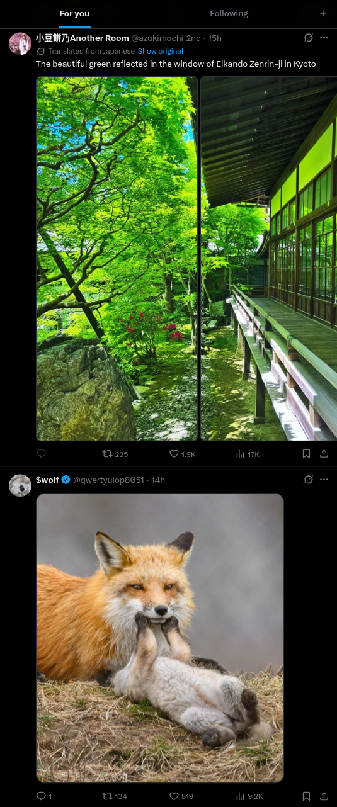The width and height of the screenshot is (337, 807).
Task: Like the post with 1.9K likes
Action: click(x=183, y=454)
